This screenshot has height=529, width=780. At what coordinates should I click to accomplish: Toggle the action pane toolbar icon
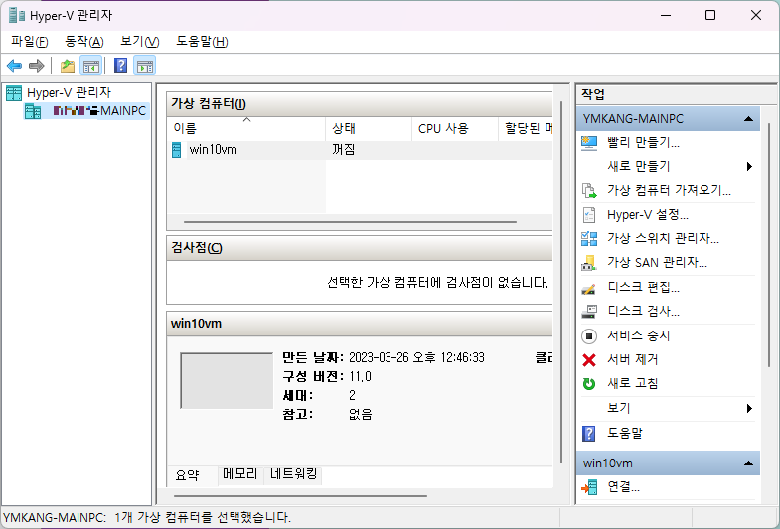coord(145,66)
